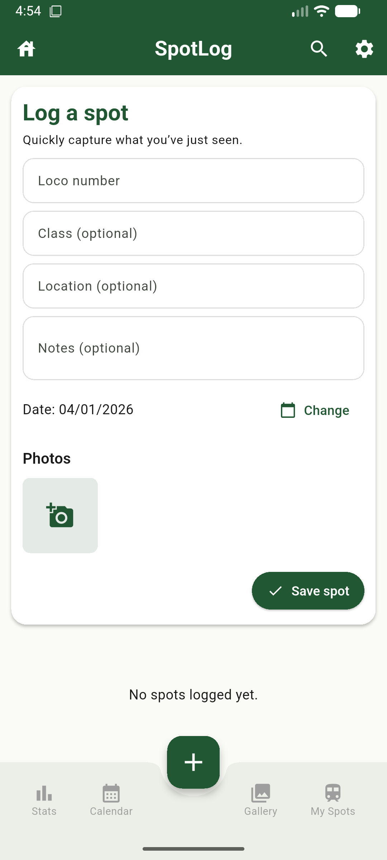
Task: Tap the checkmark icon on Save spot
Action: point(275,591)
